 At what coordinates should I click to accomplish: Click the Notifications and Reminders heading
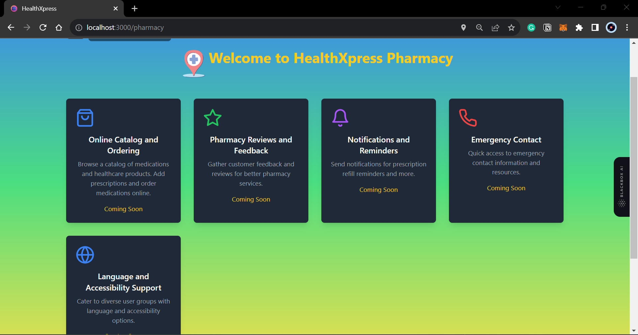378,145
